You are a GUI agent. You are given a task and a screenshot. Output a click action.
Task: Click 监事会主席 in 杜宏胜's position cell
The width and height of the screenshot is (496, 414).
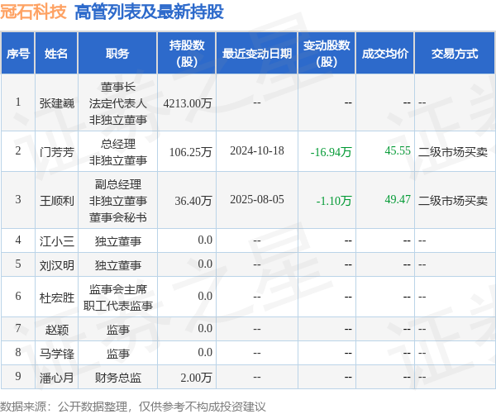pos(117,289)
